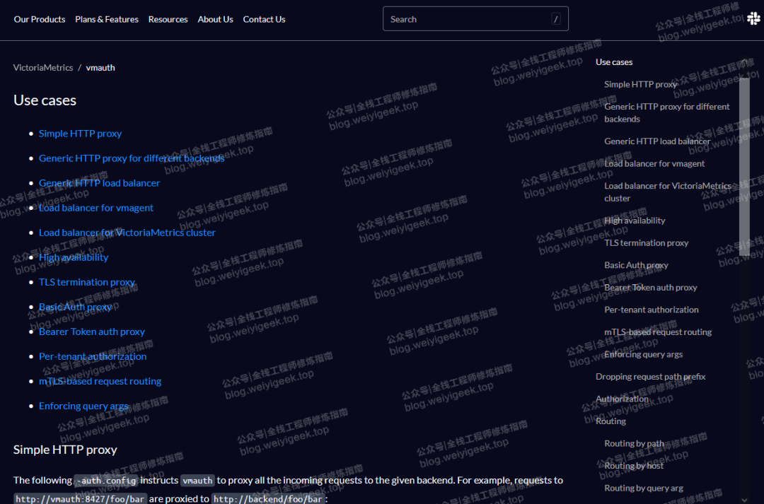Navigate to VictoriaMetrics breadcrumb
This screenshot has height=504, width=764.
click(x=43, y=68)
